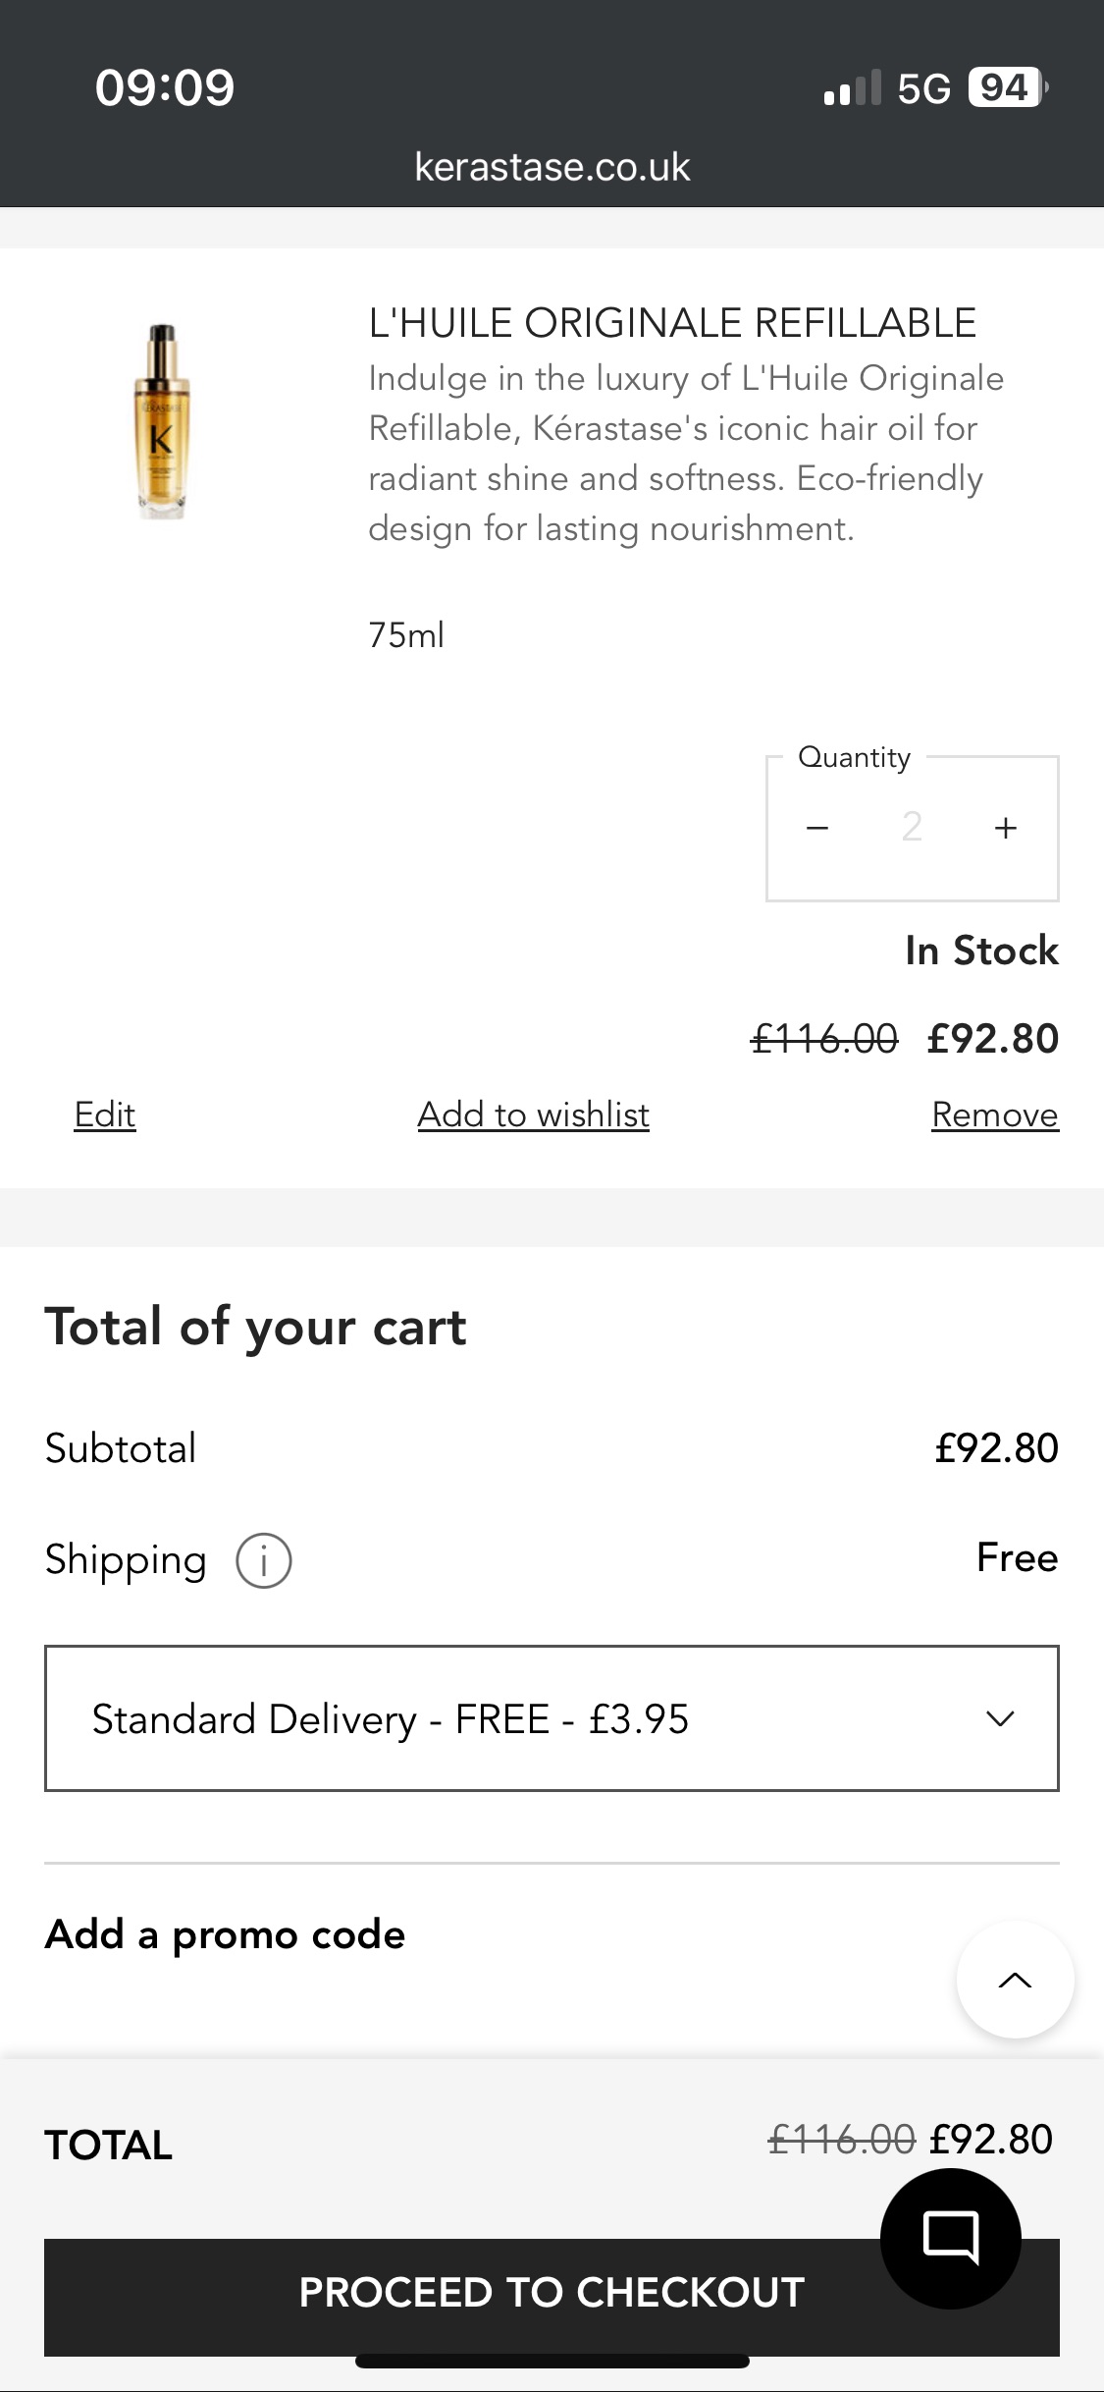Add the hair oil to wishlist

[x=533, y=1115]
